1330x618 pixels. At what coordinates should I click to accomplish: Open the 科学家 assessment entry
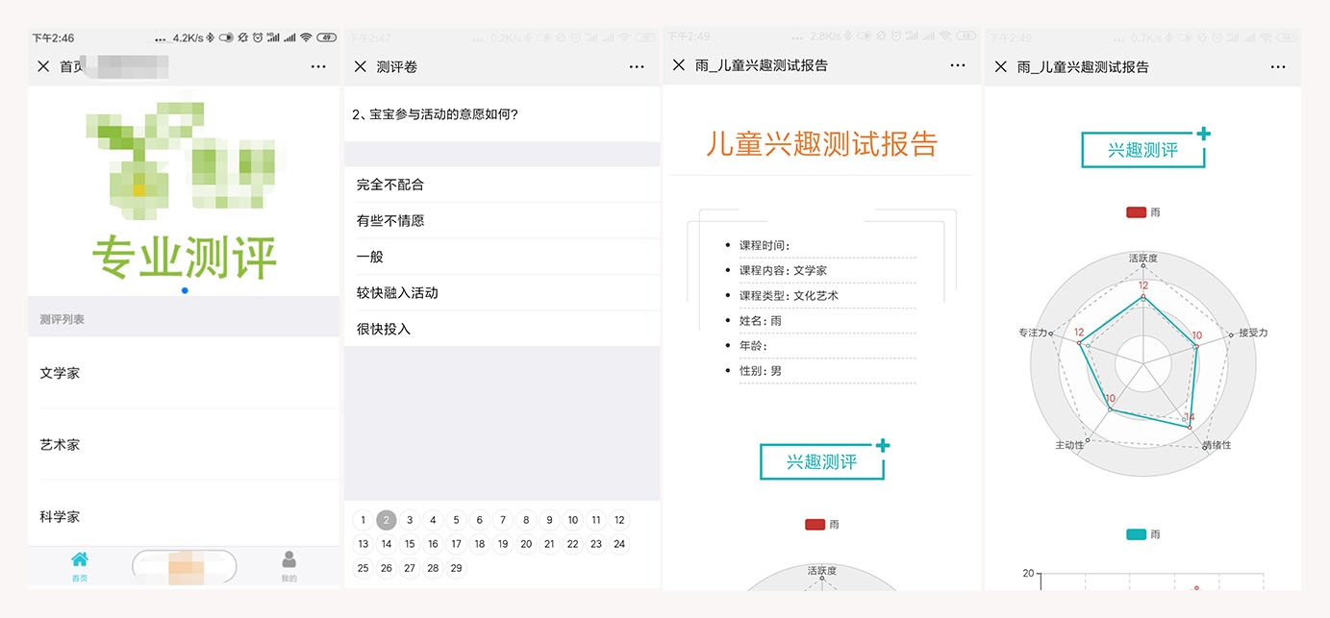[60, 517]
